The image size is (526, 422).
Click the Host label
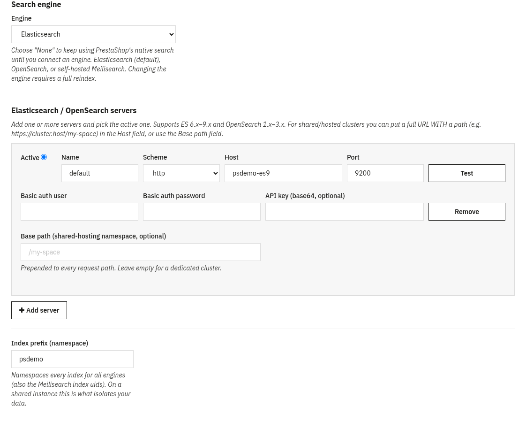(232, 157)
